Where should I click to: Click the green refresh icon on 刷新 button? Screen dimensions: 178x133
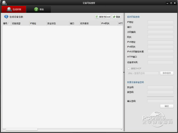114,17
